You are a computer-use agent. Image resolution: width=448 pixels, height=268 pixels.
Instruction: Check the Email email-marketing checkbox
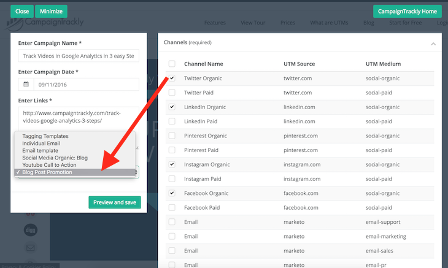pos(172,236)
